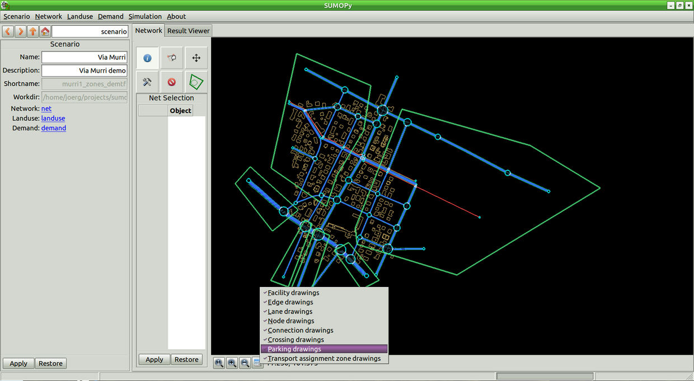
Task: Toggle Lane drawings visibility
Action: pos(324,312)
